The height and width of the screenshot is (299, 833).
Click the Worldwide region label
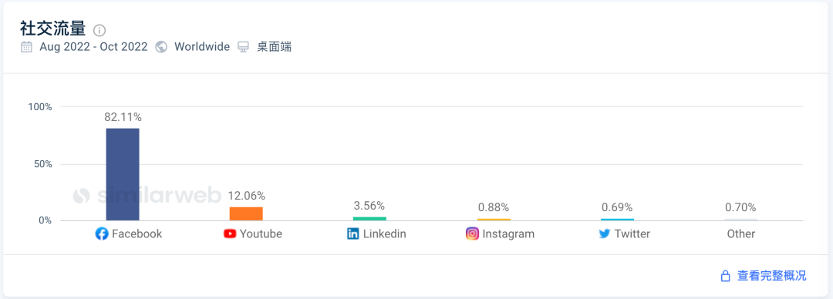(202, 47)
